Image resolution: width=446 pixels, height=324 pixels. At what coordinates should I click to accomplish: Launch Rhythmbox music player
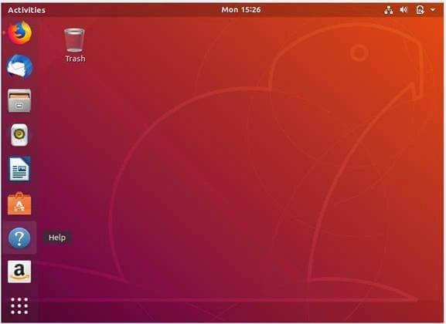[x=19, y=135]
